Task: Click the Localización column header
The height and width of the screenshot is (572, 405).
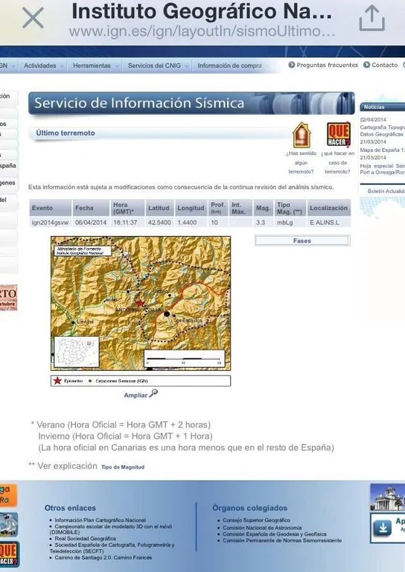Action: 329,208
